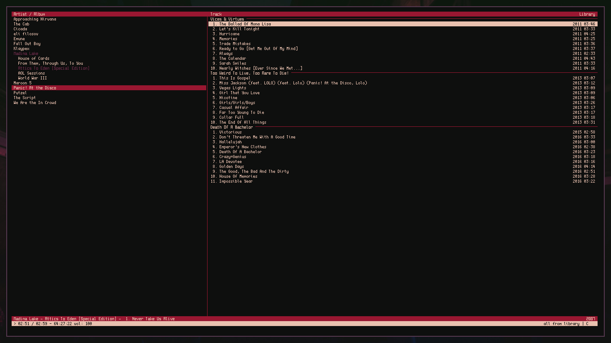Click the Track pane header
This screenshot has width=611, height=343.
pyautogui.click(x=216, y=14)
